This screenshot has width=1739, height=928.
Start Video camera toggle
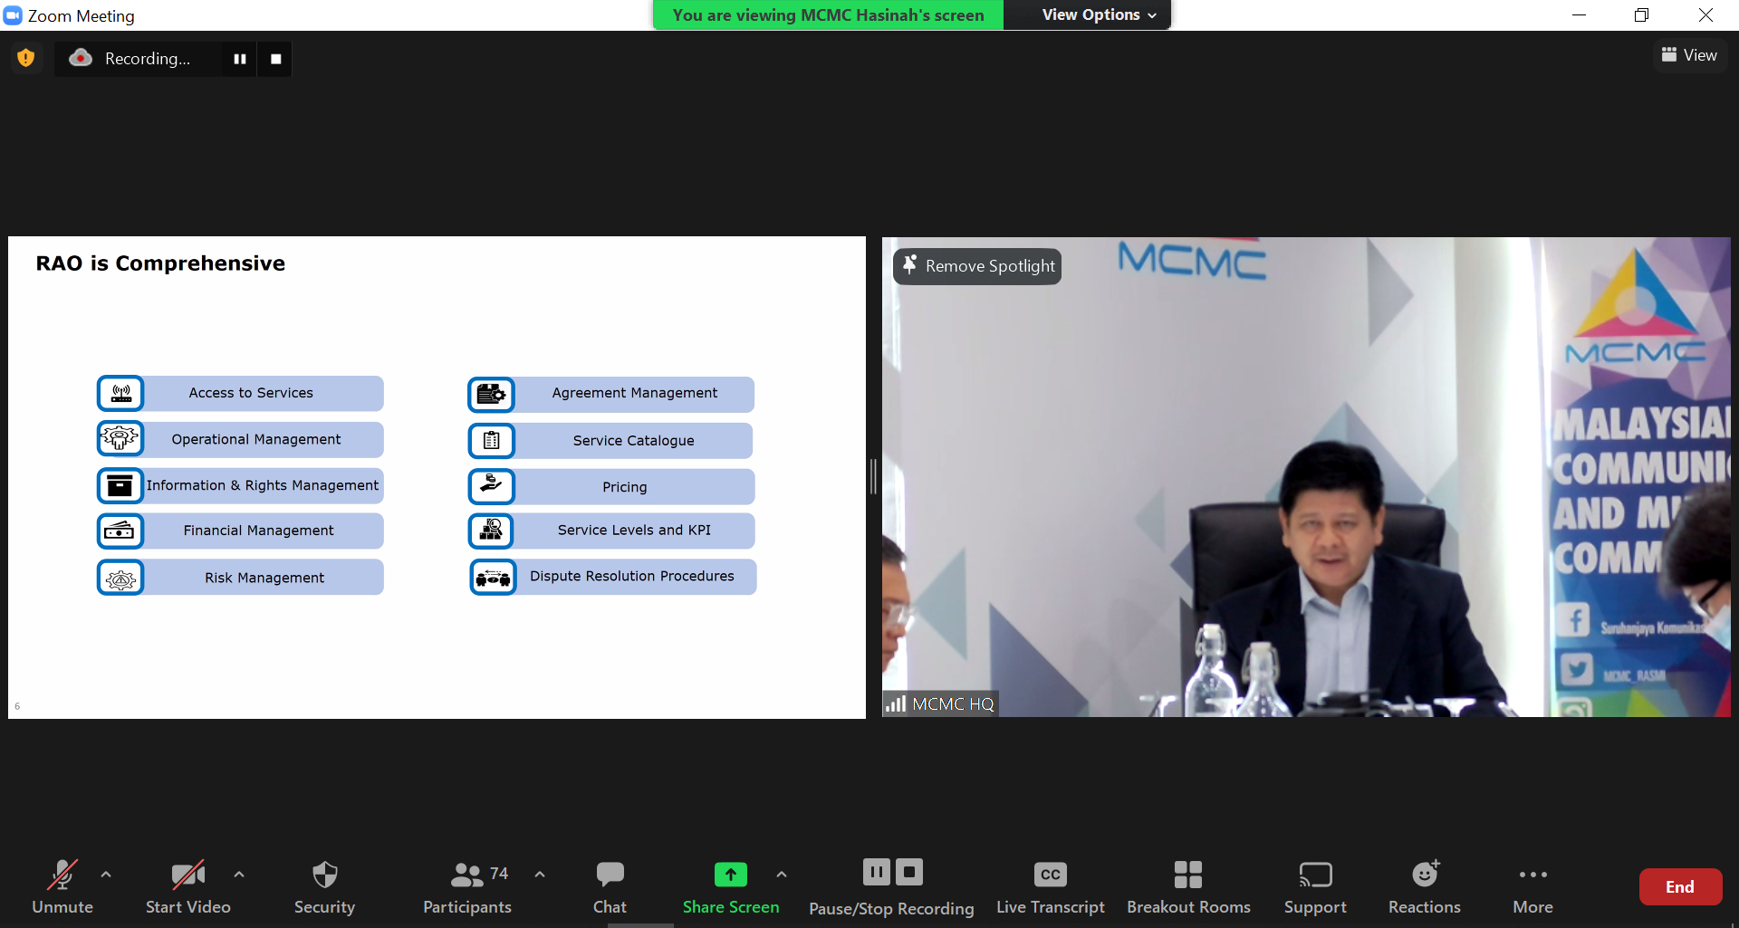(x=187, y=886)
